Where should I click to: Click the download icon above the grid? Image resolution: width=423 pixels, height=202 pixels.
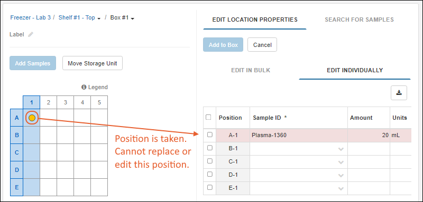click(399, 93)
